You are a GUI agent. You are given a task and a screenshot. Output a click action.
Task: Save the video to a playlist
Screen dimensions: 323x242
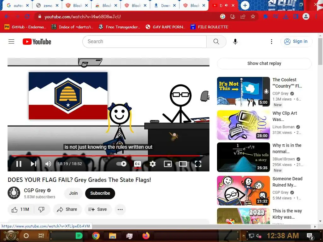point(98,210)
